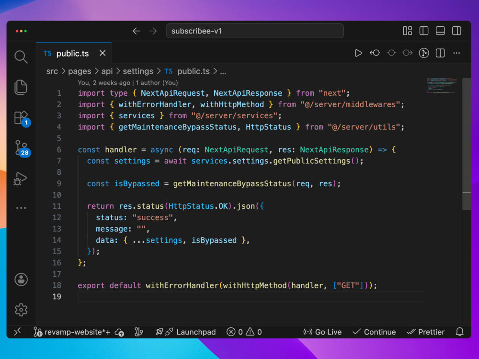
Task: Toggle primary side bar visibility
Action: coord(424,31)
